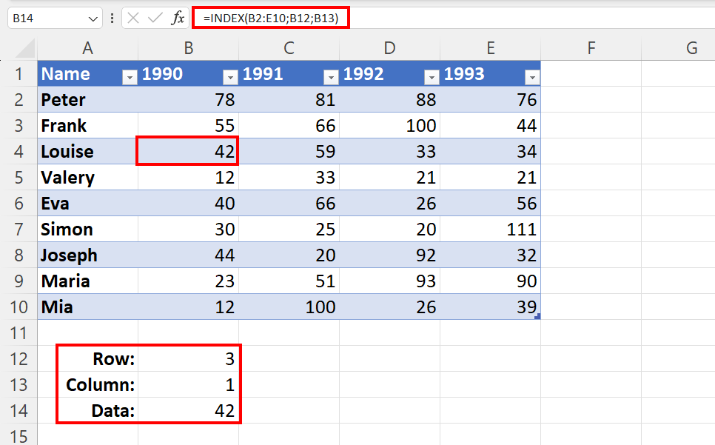Viewport: 715px width, 445px height.
Task: Select column F header
Action: tap(591, 48)
